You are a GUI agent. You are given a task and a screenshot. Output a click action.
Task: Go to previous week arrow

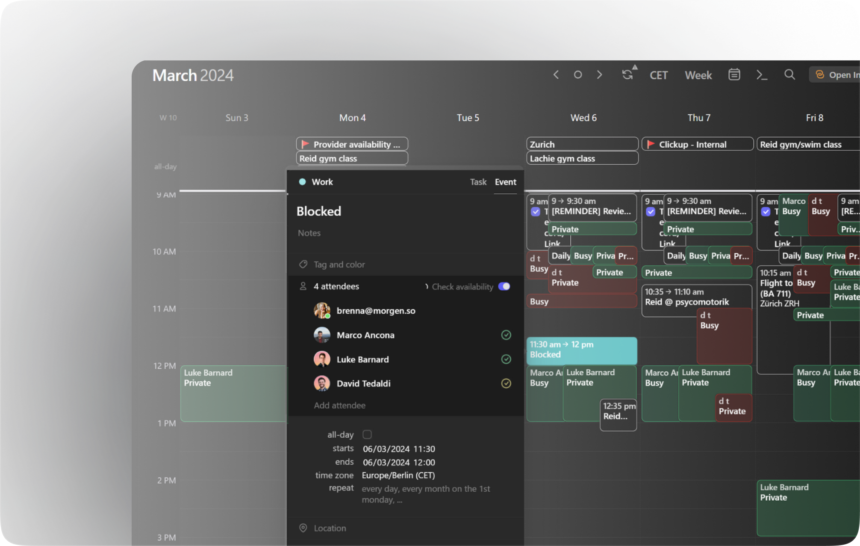click(x=556, y=75)
